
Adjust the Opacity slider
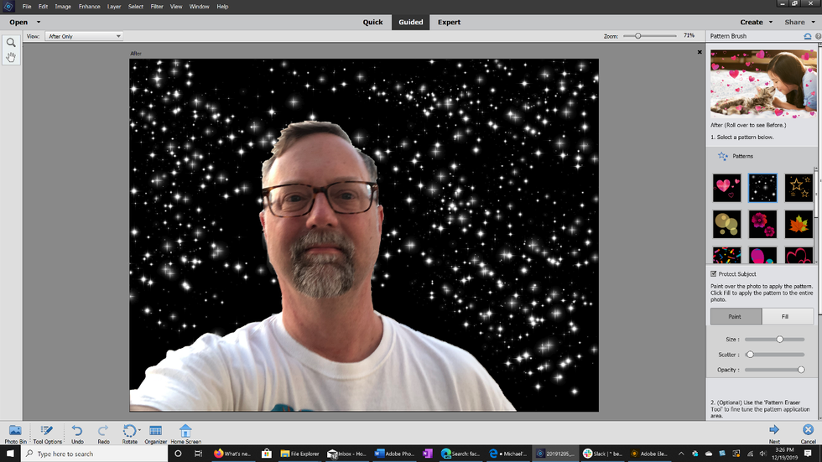800,370
